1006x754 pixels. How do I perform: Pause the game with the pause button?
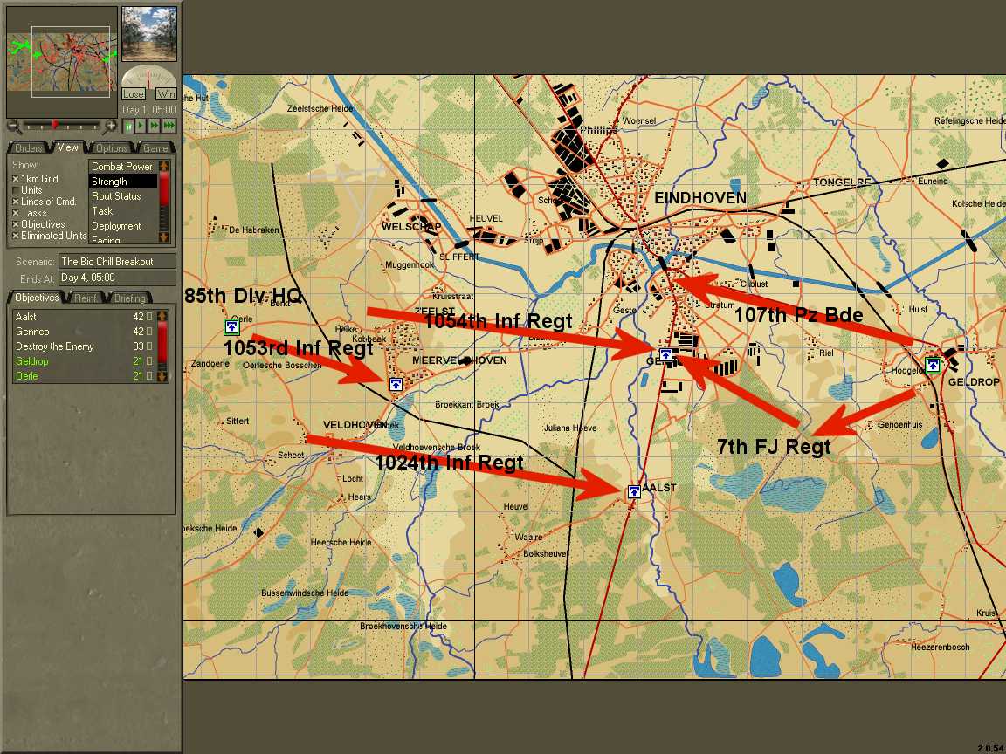pos(128,126)
